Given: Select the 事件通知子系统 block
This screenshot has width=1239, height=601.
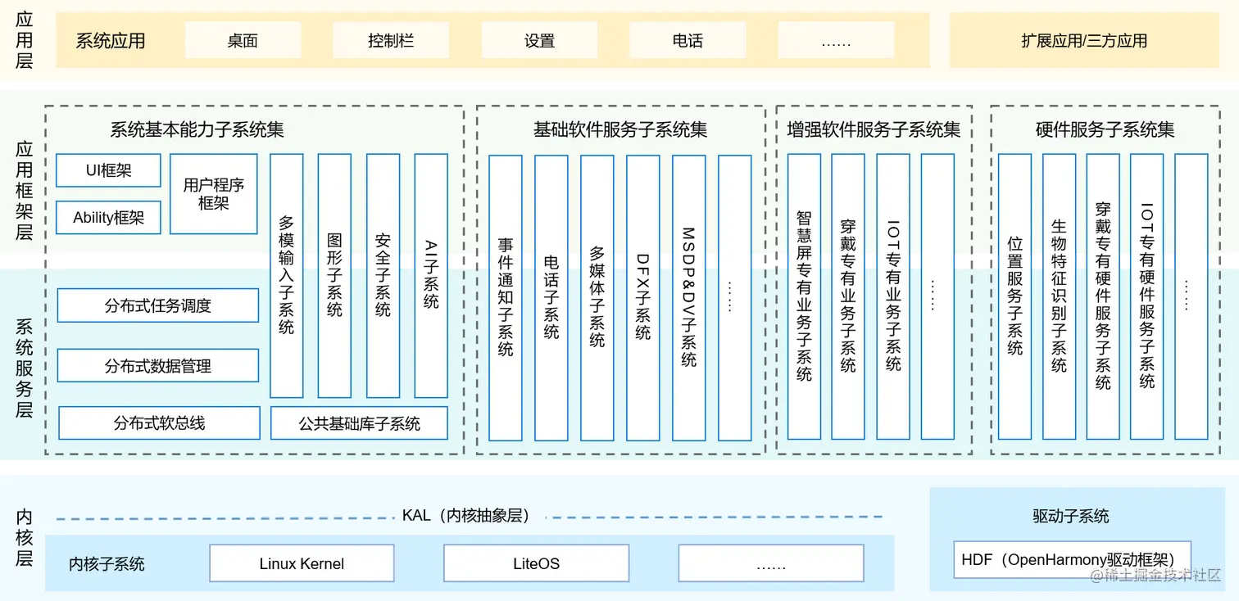Looking at the screenshot, I should pos(506,303).
